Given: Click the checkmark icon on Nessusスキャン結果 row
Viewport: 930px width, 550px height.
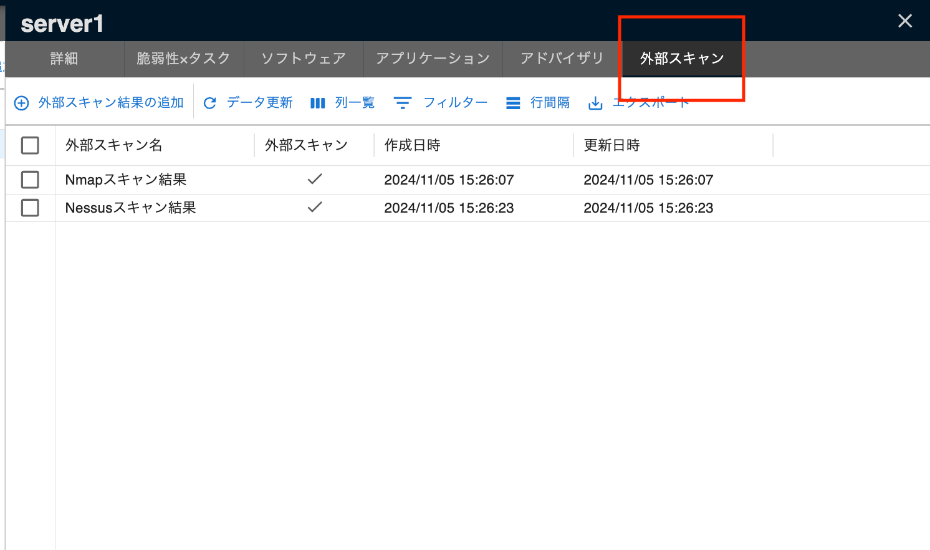Looking at the screenshot, I should tap(315, 208).
